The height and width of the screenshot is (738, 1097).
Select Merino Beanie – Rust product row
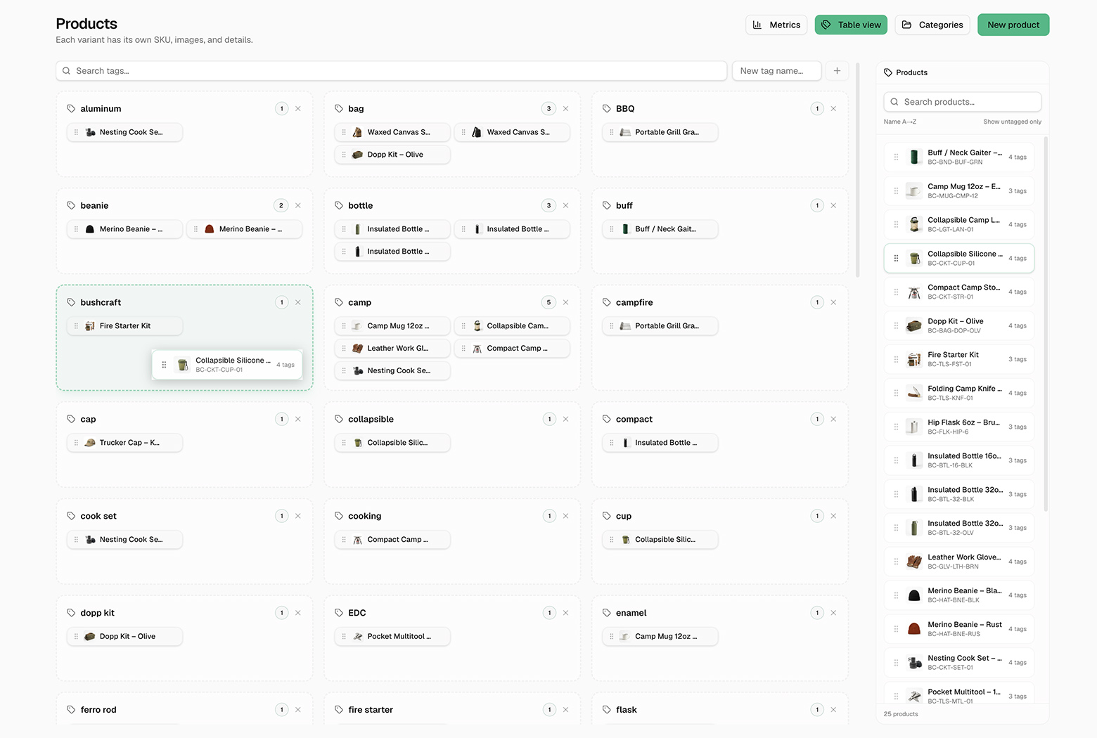959,629
